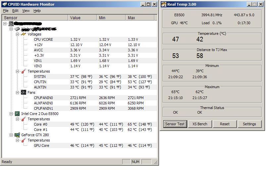Click the thermometer icon under Intel Core 2 Duo
273x170 pixels.
click(24, 119)
